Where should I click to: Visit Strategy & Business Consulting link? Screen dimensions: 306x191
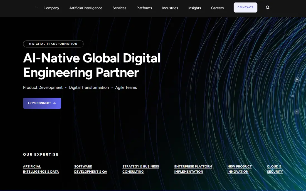coord(141,169)
